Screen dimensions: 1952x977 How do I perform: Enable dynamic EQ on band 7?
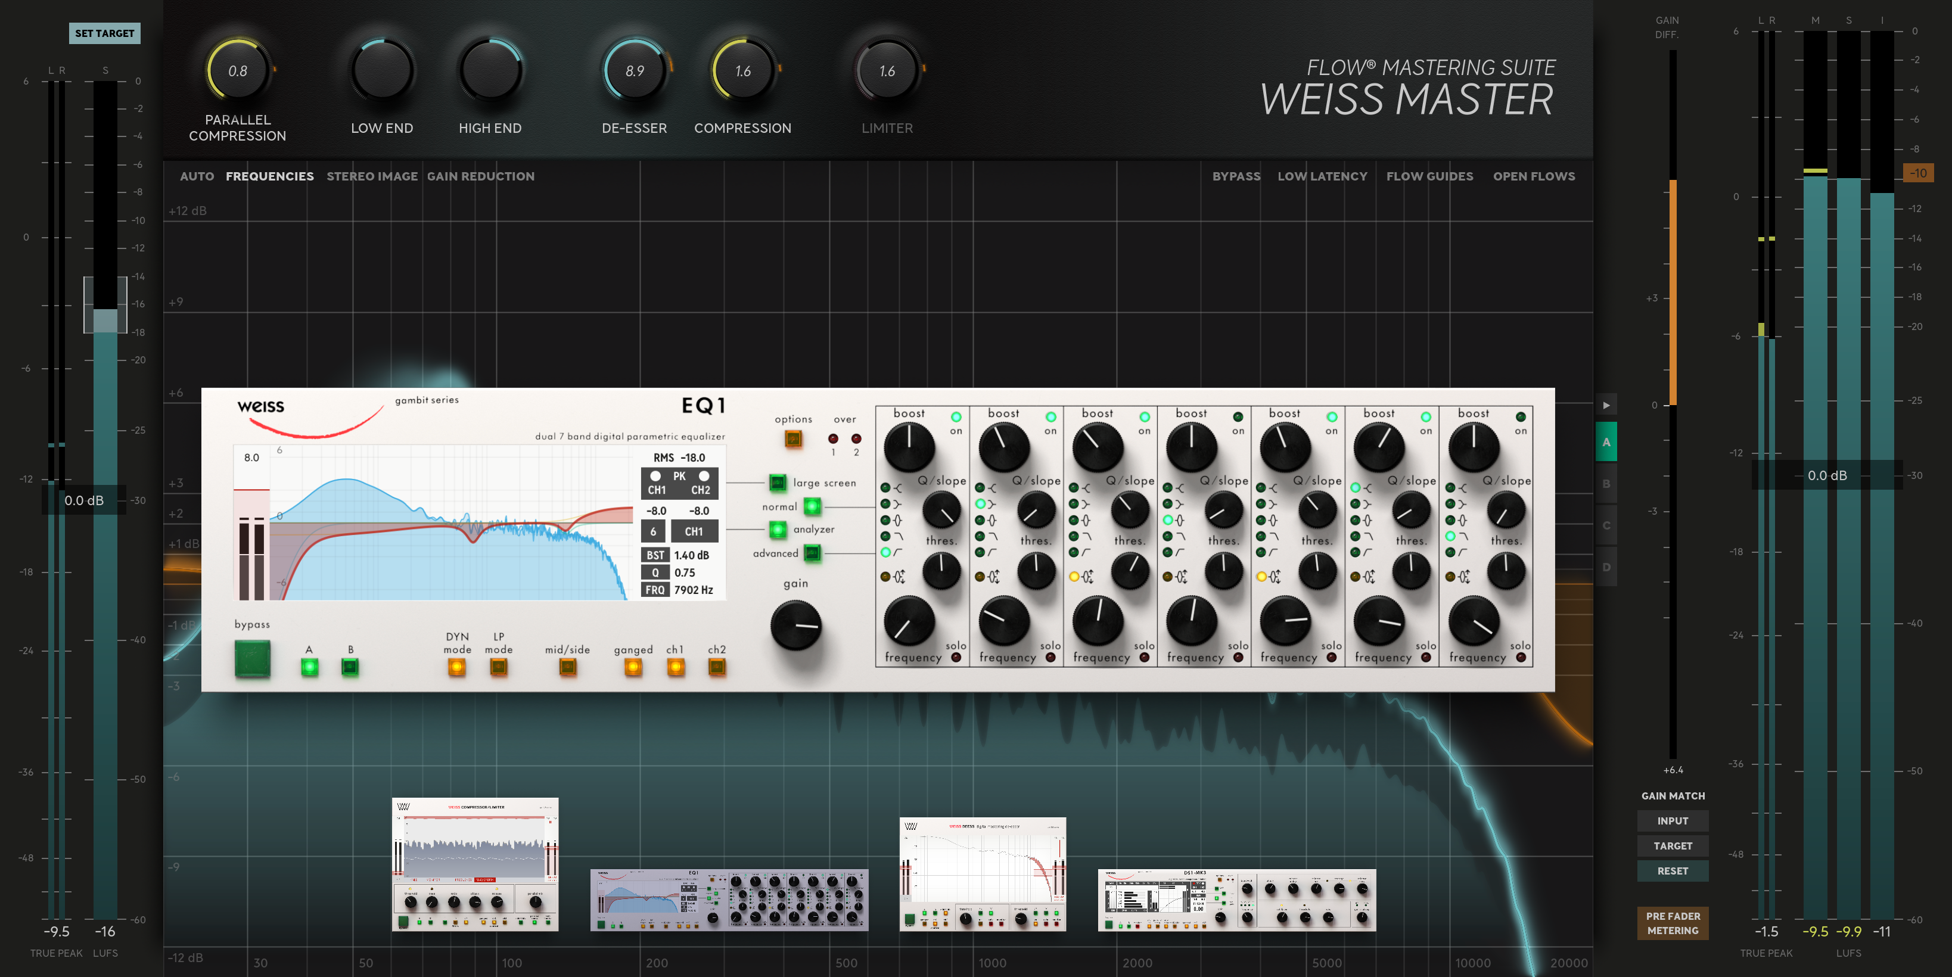point(1450,577)
